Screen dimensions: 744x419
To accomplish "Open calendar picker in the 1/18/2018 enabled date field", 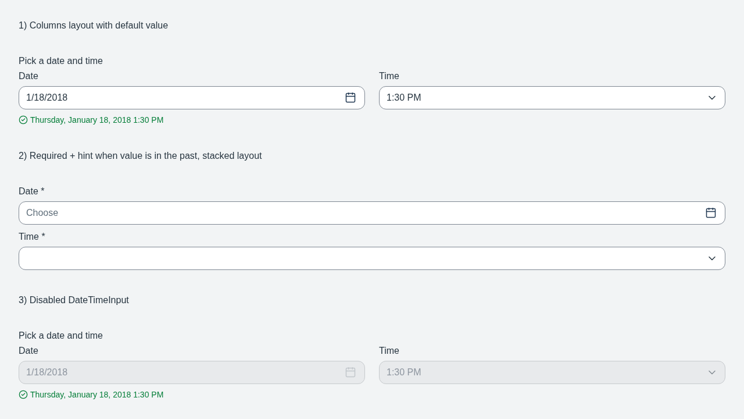I will tap(350, 98).
